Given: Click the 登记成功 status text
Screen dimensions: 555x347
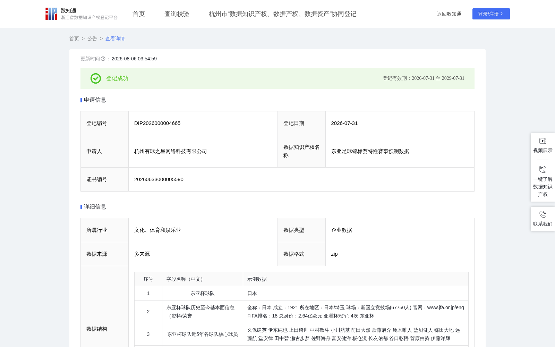Looking at the screenshot, I should (117, 78).
